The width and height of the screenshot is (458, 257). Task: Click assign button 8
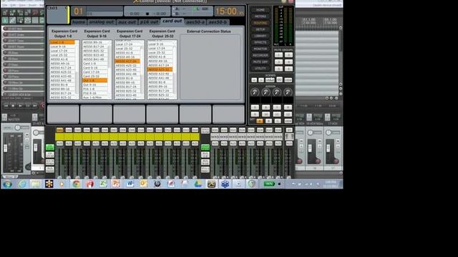288,107
